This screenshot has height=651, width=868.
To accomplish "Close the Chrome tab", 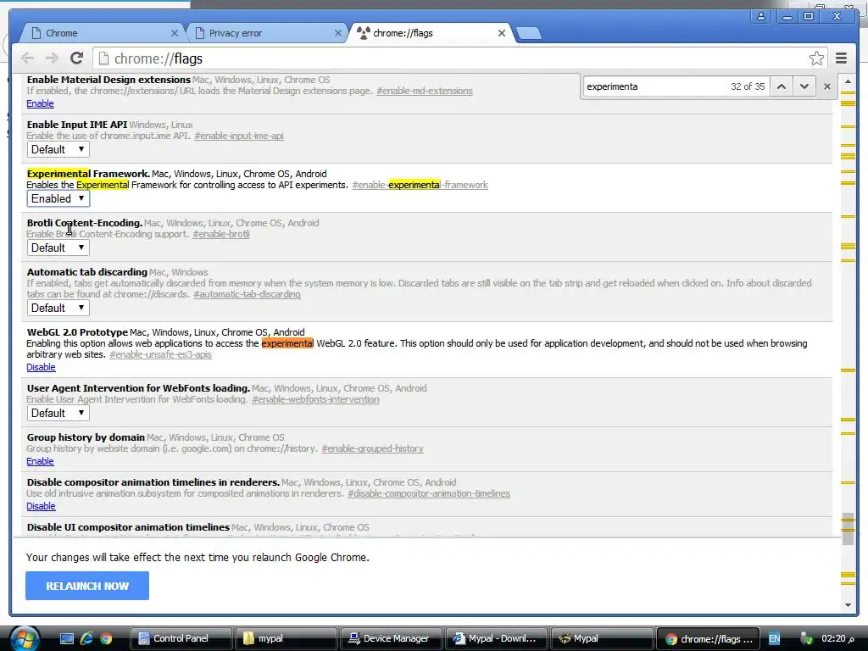I will pyautogui.click(x=175, y=33).
